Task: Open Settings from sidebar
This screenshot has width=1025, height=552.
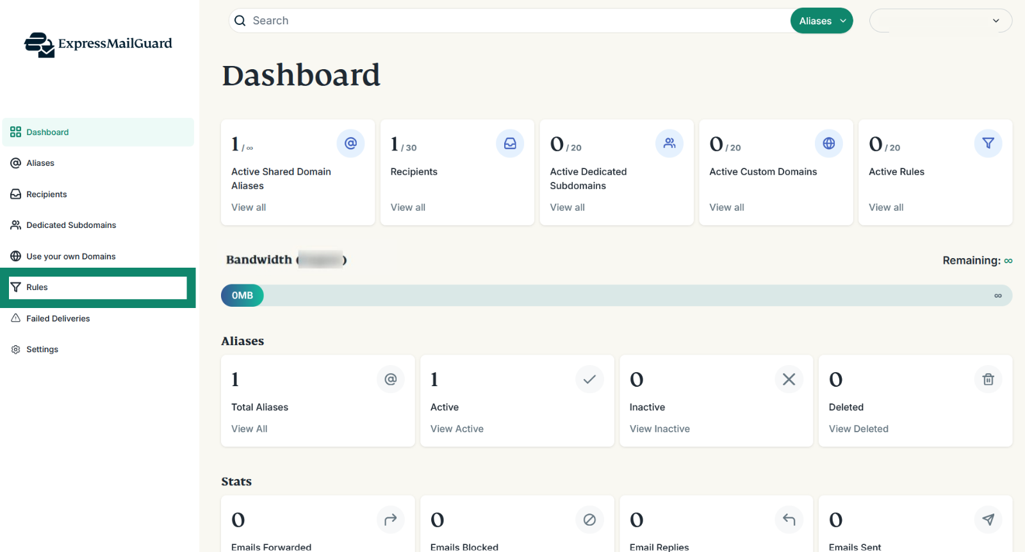Action: (x=98, y=349)
